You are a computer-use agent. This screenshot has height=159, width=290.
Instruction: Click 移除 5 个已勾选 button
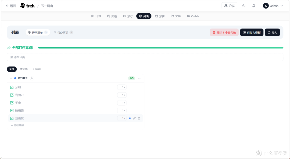pyautogui.click(x=224, y=32)
